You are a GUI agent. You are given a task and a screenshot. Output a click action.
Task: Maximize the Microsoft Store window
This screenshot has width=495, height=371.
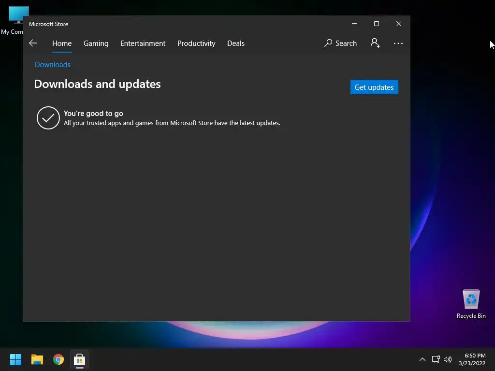click(376, 24)
